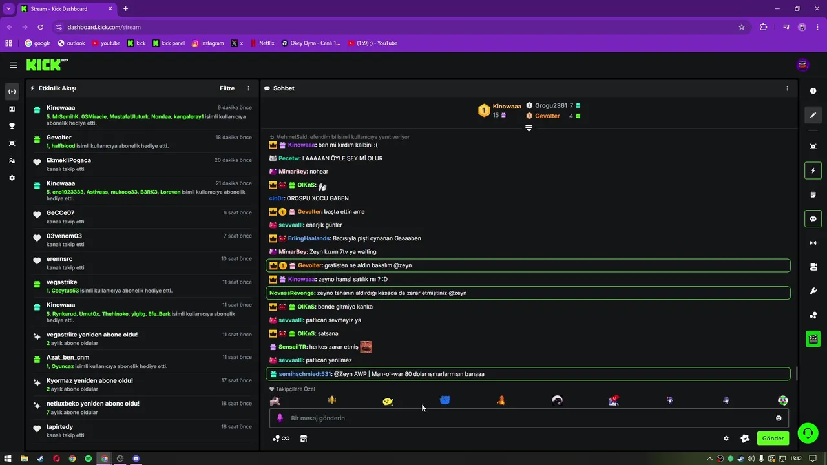Open chat settings gear near Gönder
The width and height of the screenshot is (827, 465).
[x=726, y=439]
